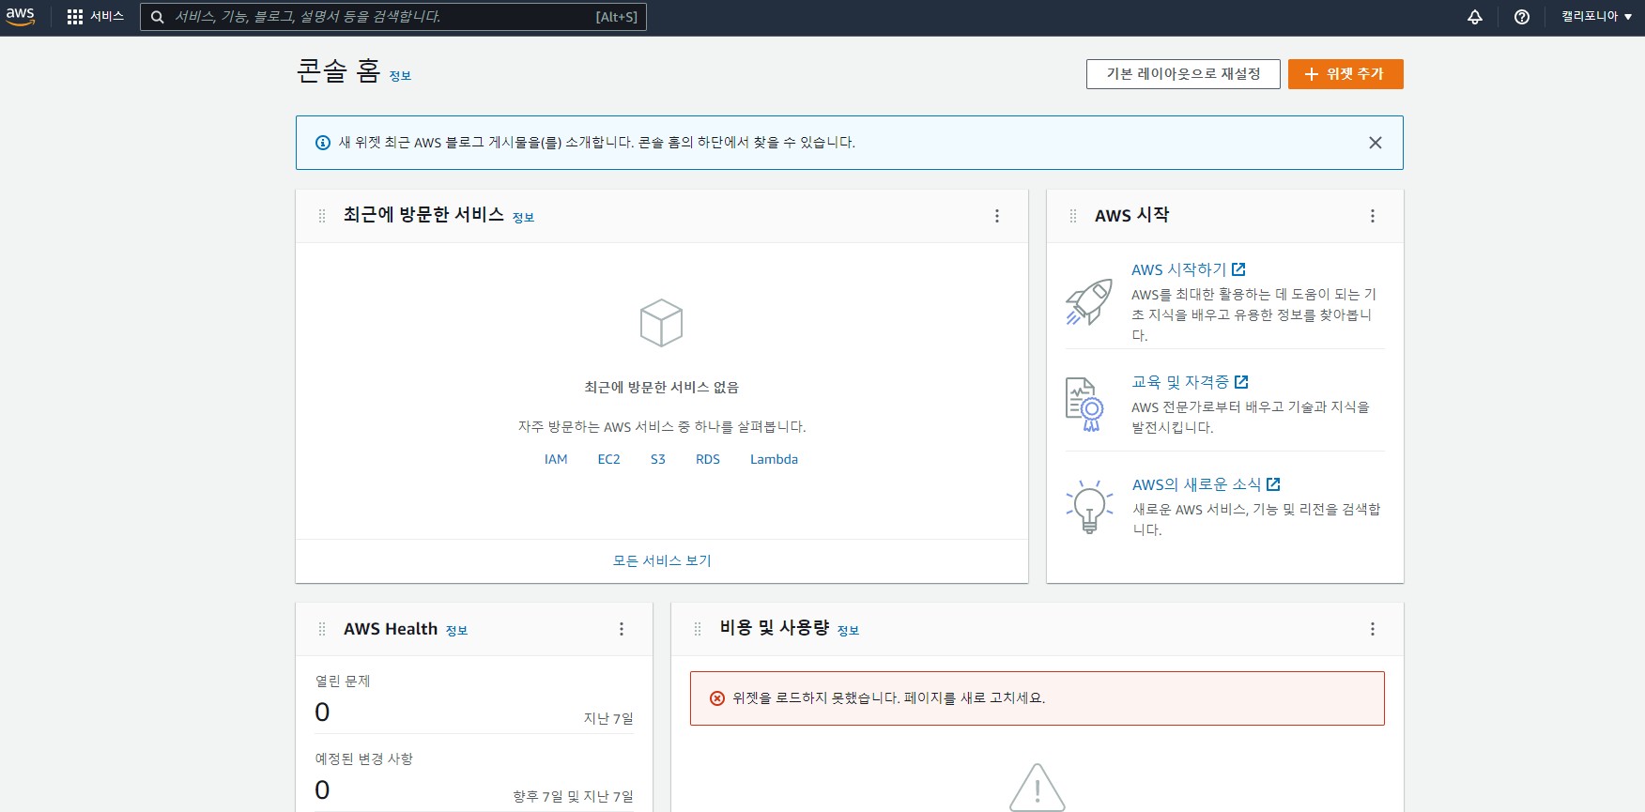Image resolution: width=1645 pixels, height=812 pixels.
Task: Open the IAM service link
Action: [556, 459]
